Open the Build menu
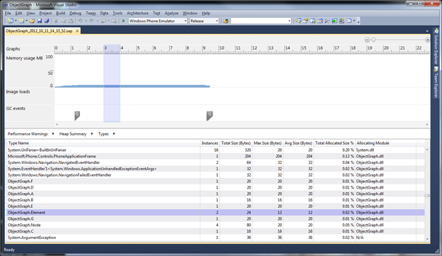The height and width of the screenshot is (256, 442). [x=61, y=13]
